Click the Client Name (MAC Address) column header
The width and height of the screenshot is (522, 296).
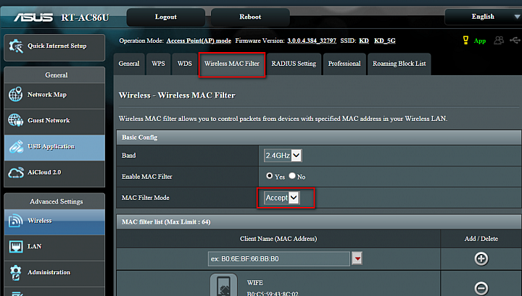click(278, 239)
